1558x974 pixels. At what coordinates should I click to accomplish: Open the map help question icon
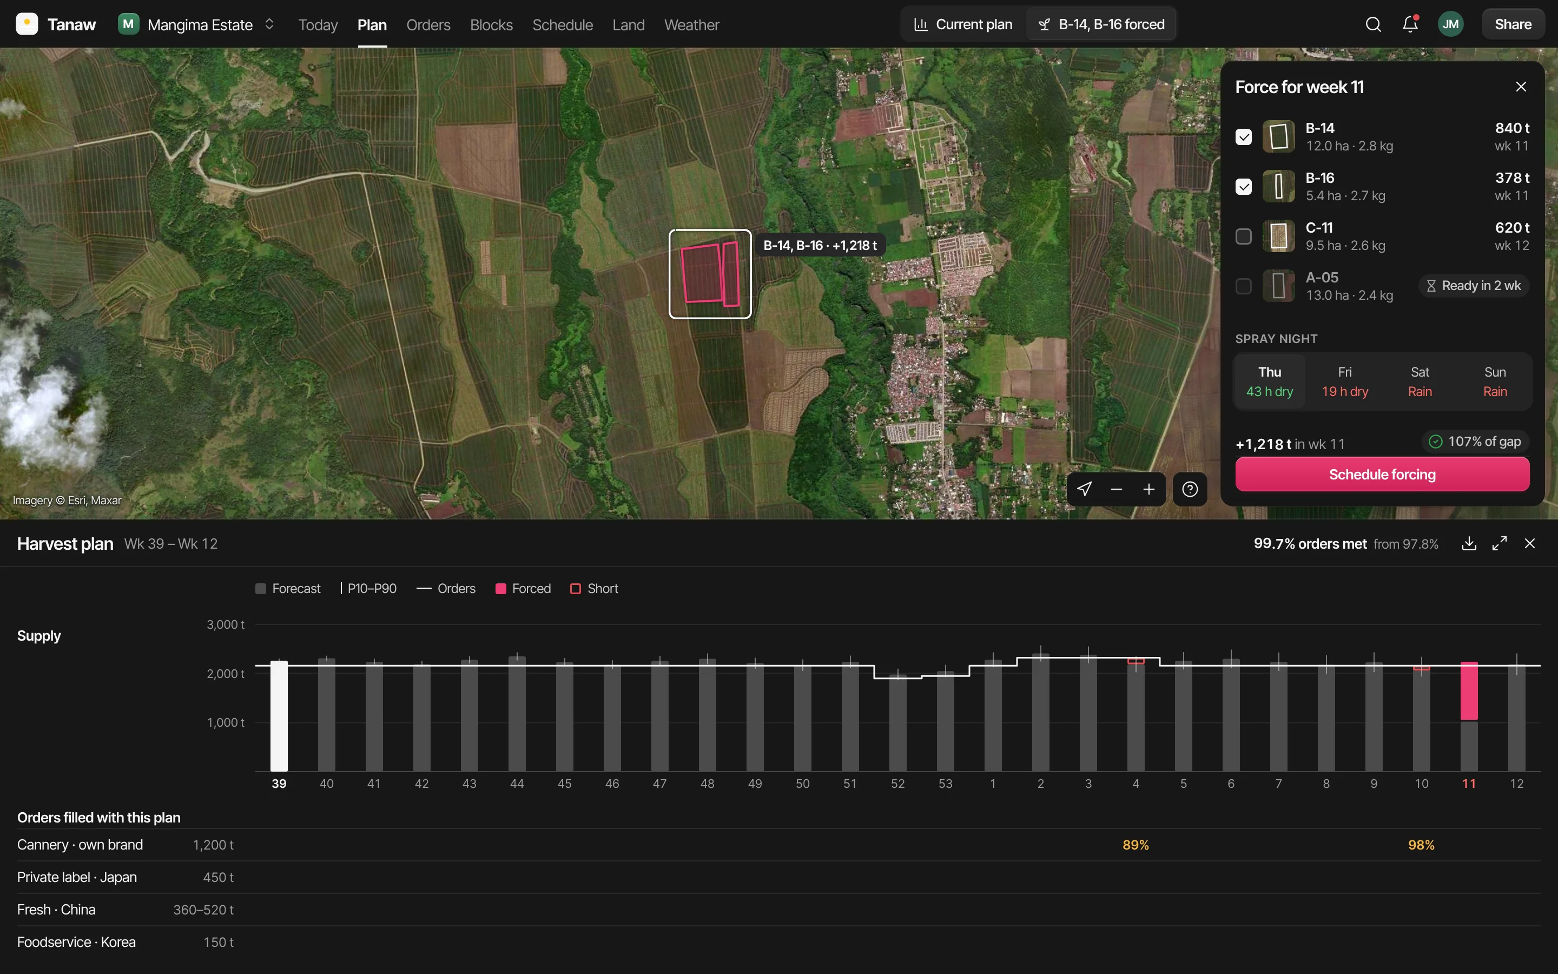(x=1190, y=490)
